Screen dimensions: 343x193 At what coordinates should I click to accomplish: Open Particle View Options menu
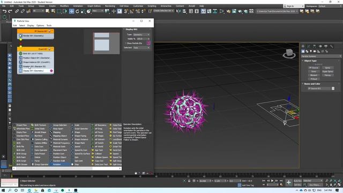pyautogui.click(x=40, y=26)
